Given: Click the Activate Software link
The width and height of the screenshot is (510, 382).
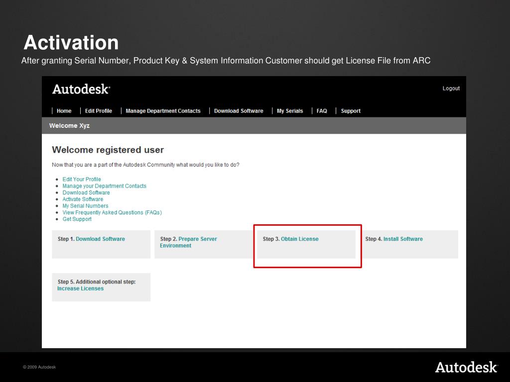Looking at the screenshot, I should [83, 199].
